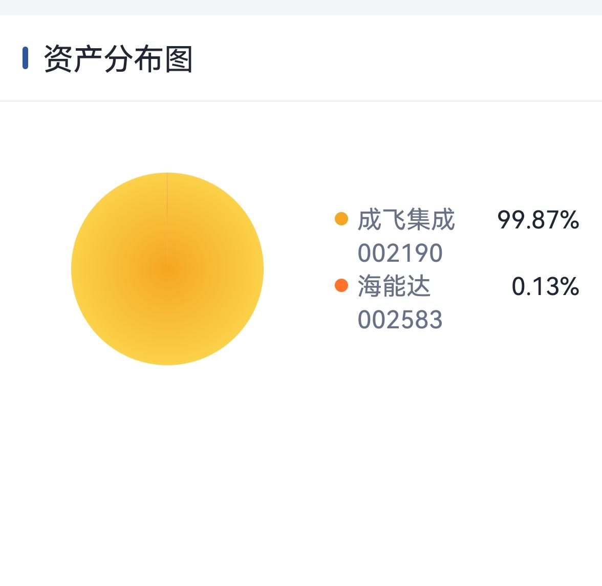Open the 海能达 stock name
The width and height of the screenshot is (602, 586).
394,286
